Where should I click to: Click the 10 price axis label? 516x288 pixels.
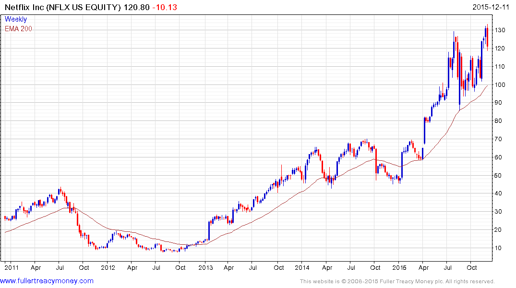click(498, 248)
